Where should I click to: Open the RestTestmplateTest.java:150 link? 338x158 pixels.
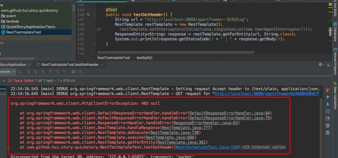[x=207, y=147]
